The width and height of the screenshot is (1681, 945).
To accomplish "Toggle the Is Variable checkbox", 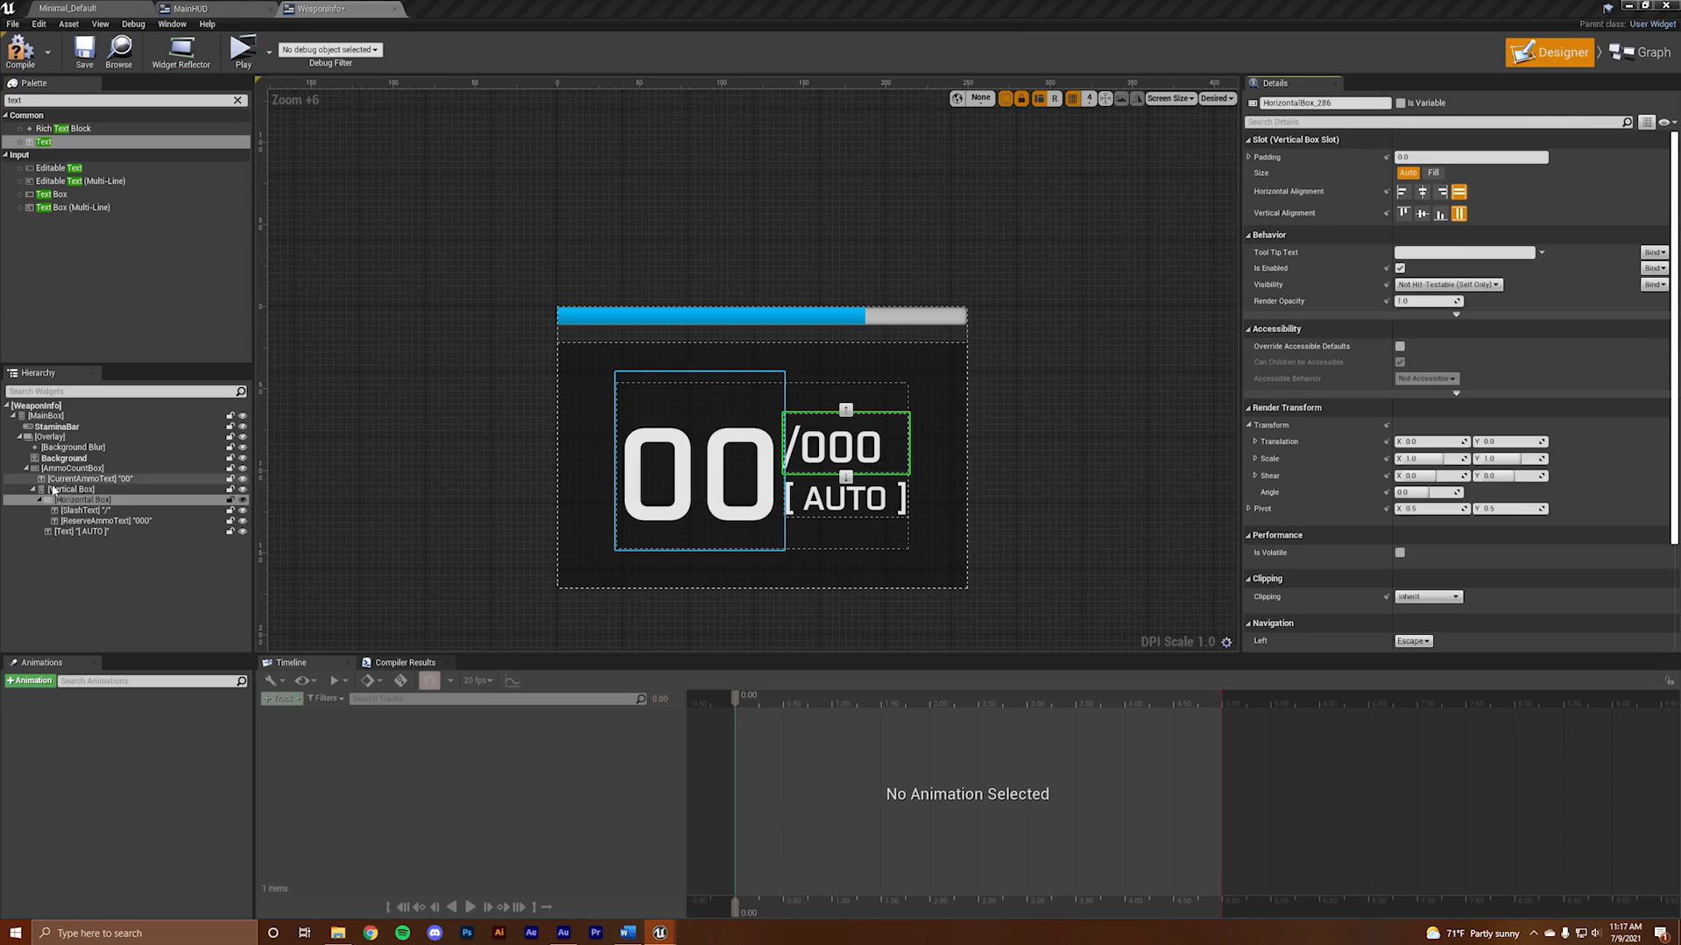I will [1400, 103].
